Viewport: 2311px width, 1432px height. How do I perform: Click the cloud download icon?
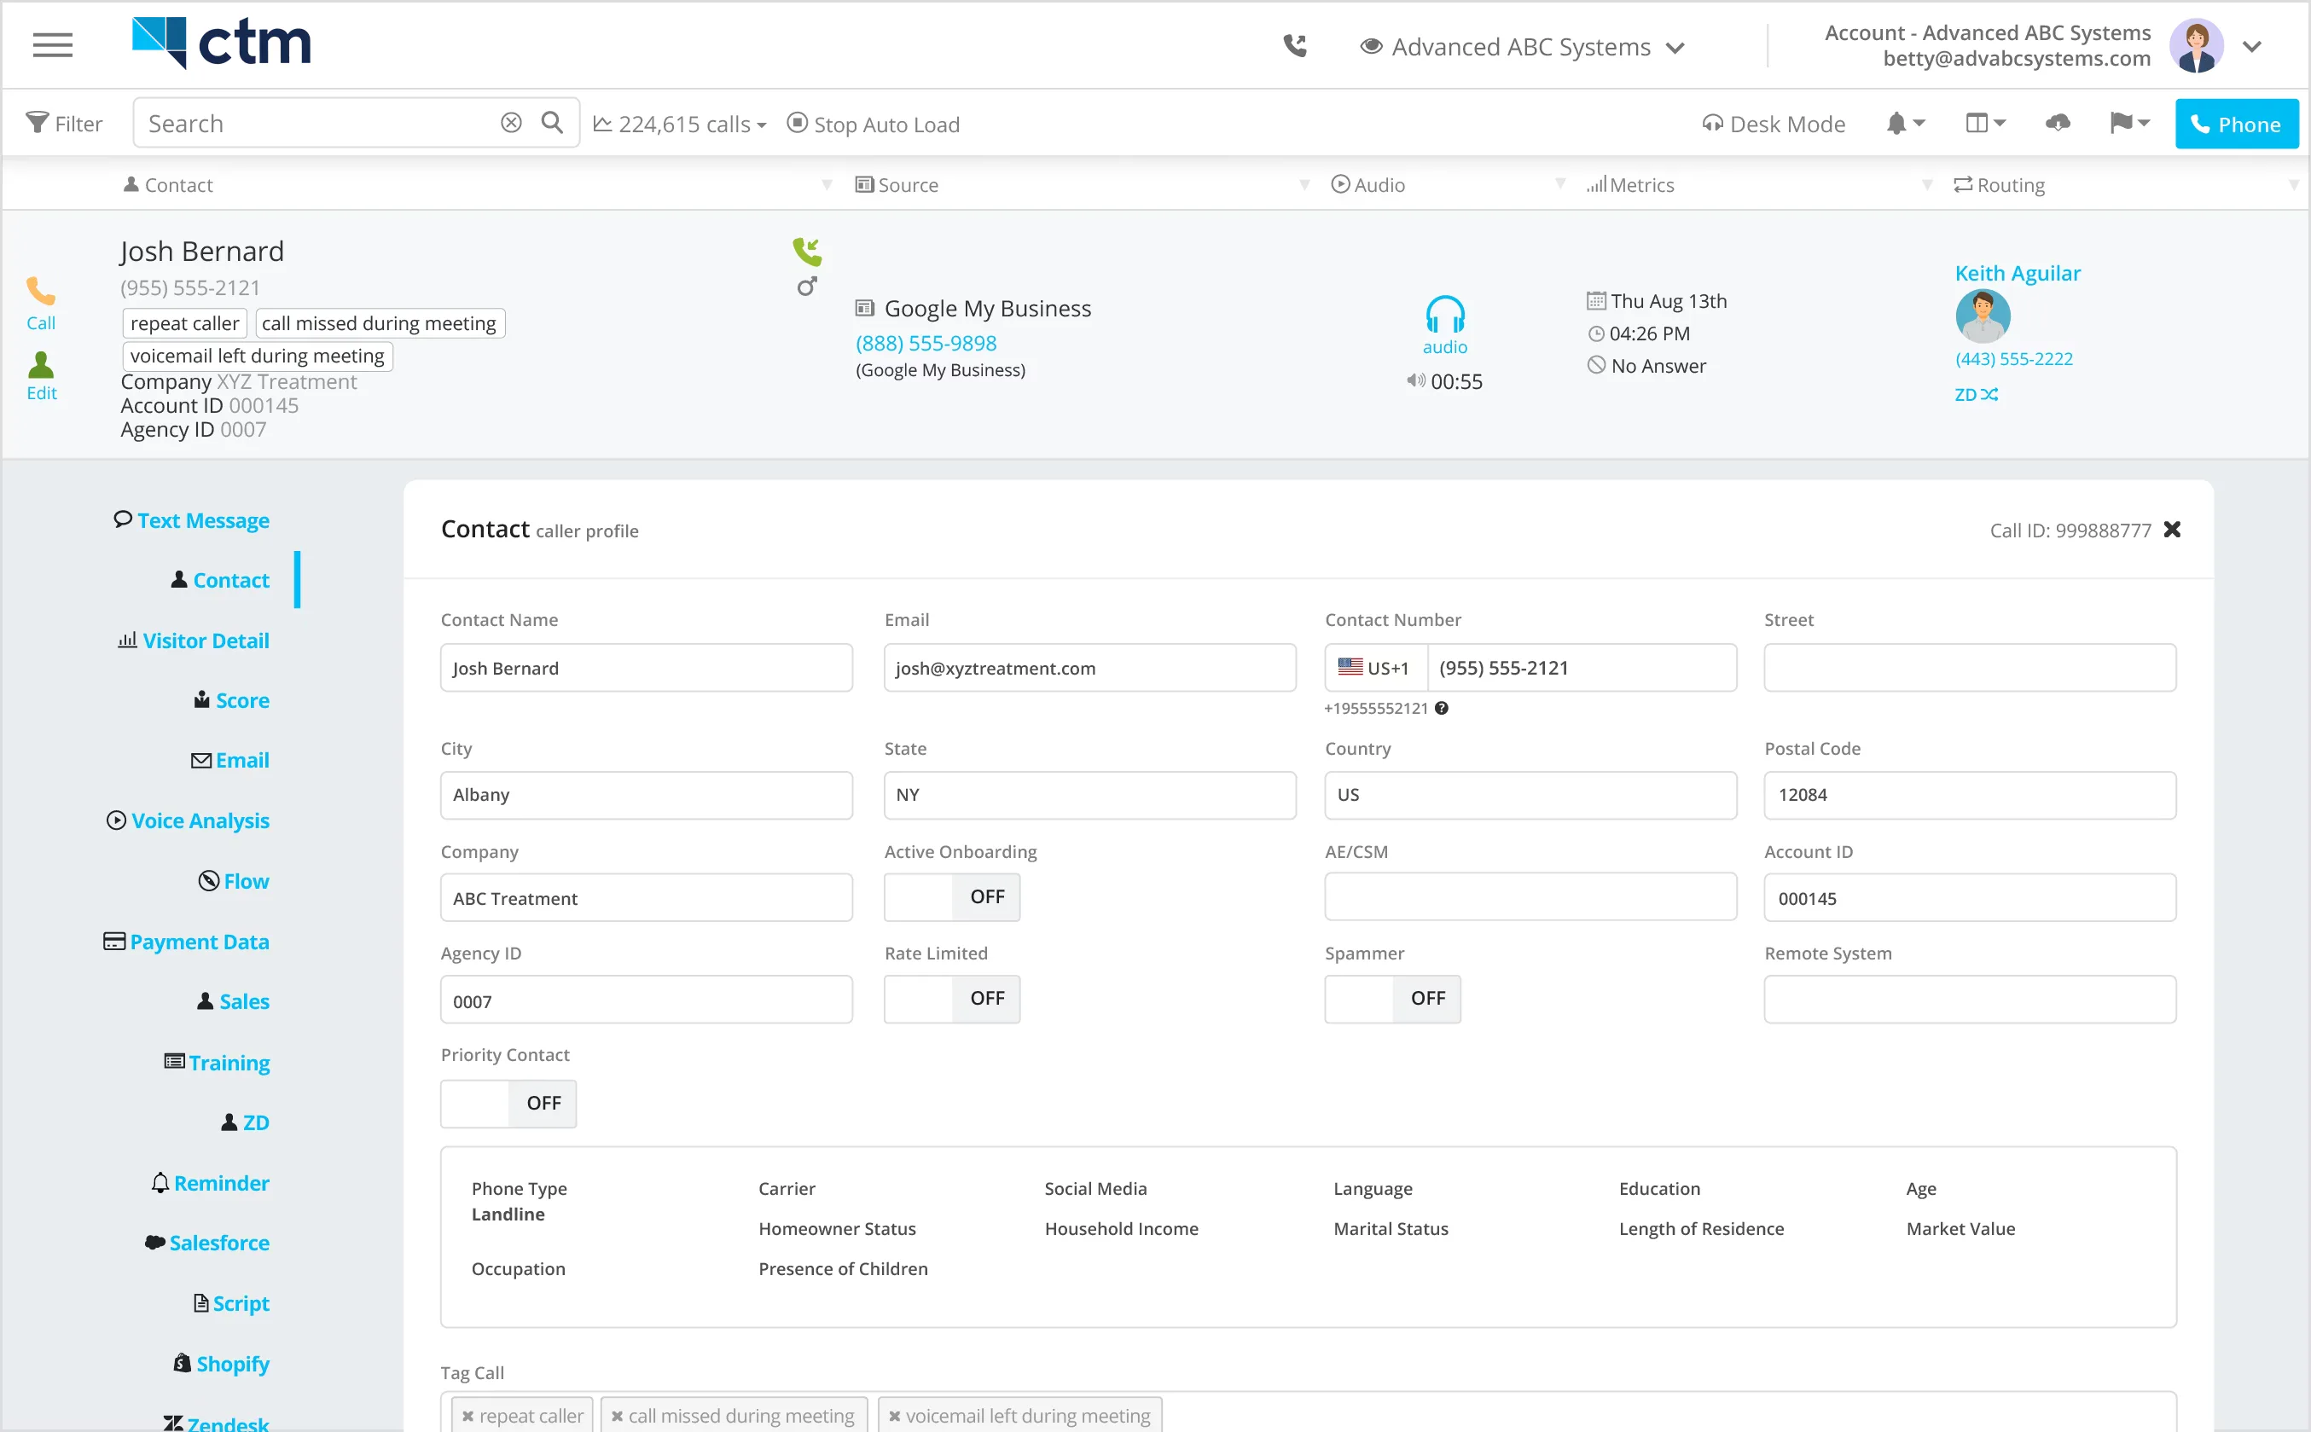pos(2058,122)
